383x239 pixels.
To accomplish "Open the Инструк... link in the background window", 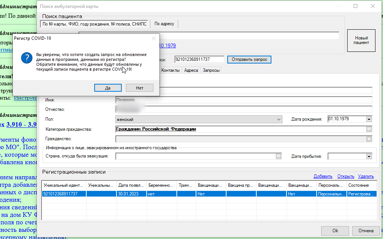I will coord(25,98).
